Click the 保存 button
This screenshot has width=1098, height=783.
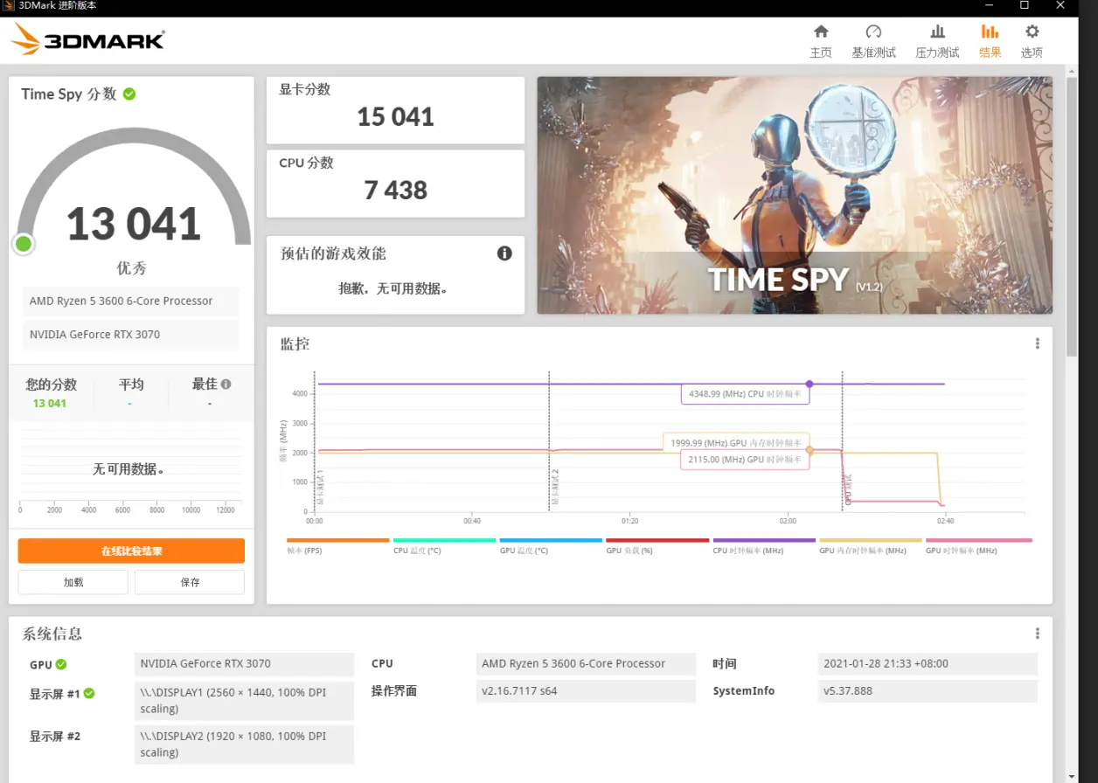(190, 582)
